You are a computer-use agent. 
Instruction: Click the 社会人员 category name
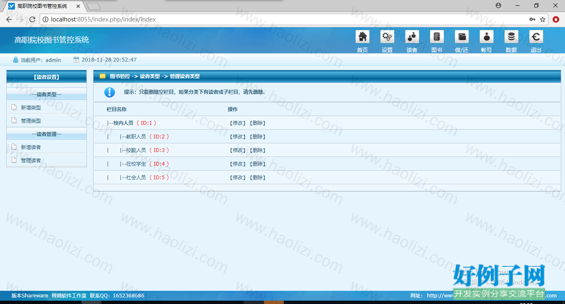coord(136,178)
